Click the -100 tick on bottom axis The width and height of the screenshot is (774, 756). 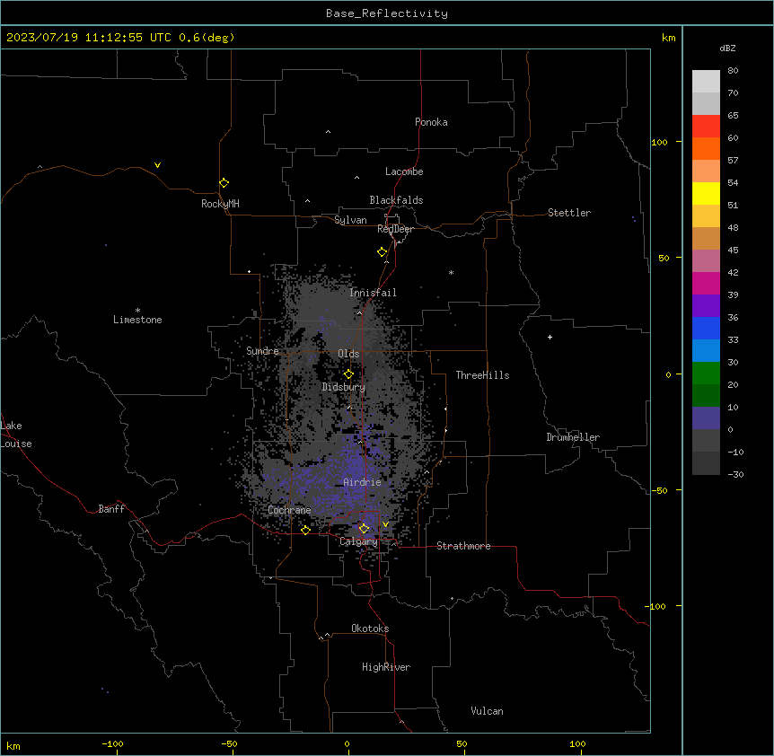tap(112, 743)
